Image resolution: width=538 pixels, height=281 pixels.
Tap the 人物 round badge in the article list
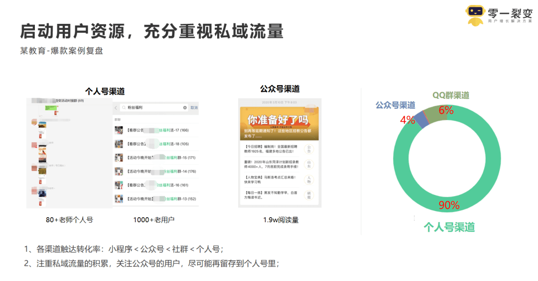click(309, 179)
